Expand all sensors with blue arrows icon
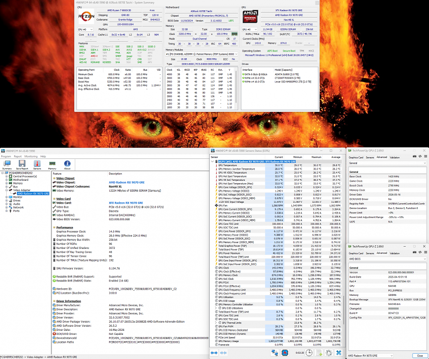 214,353
